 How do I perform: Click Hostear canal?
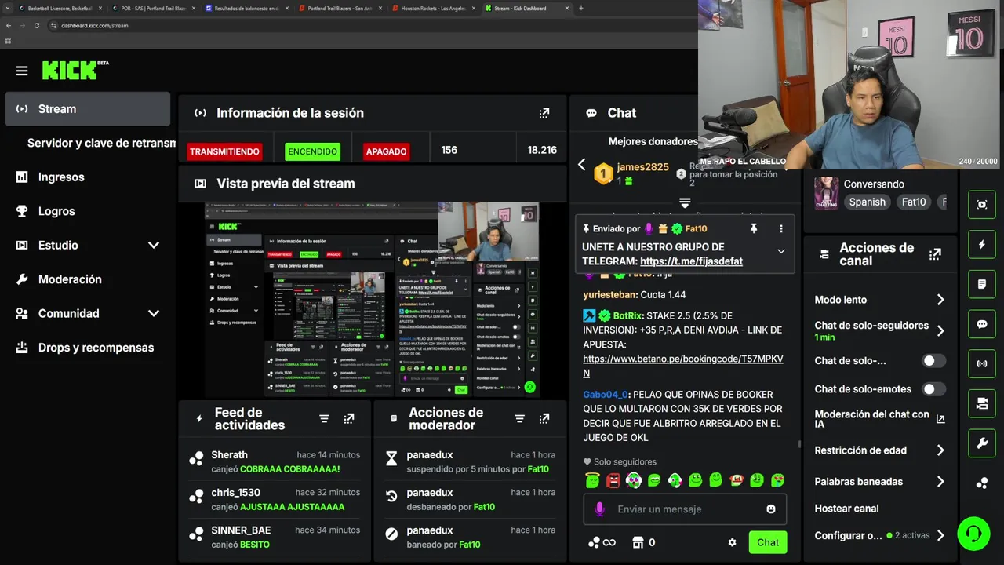pos(846,508)
